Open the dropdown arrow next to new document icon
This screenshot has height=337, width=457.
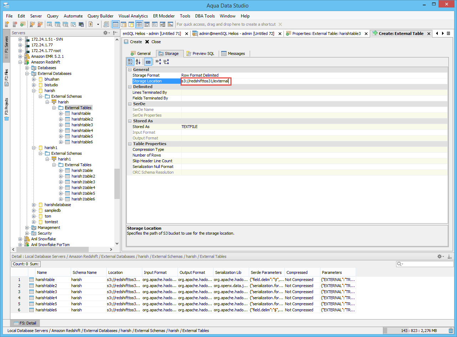coord(98,24)
